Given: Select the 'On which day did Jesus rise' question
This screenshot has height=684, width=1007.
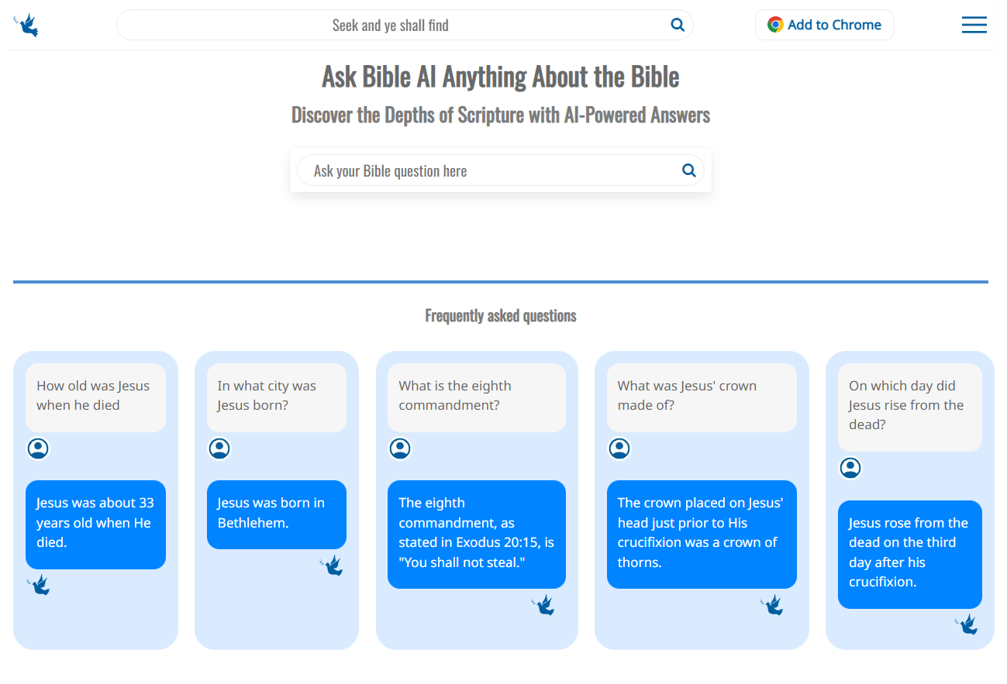Looking at the screenshot, I should (x=909, y=404).
